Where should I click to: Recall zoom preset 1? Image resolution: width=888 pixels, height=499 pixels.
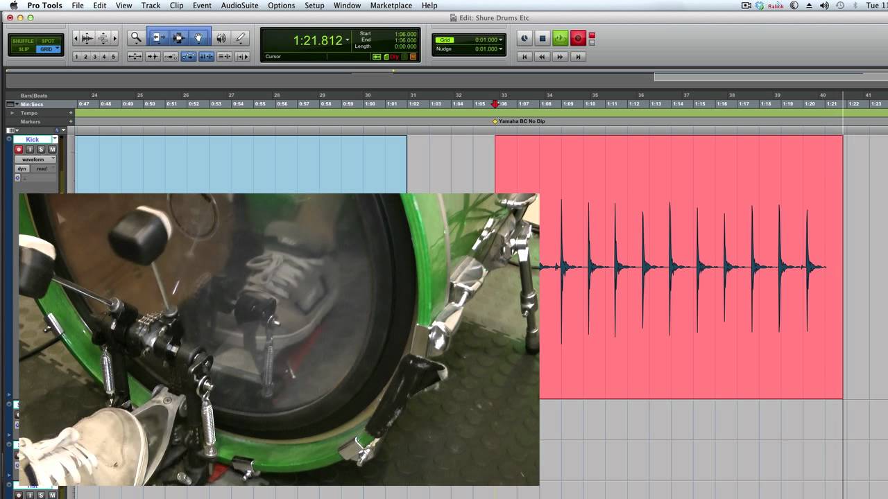tap(76, 57)
